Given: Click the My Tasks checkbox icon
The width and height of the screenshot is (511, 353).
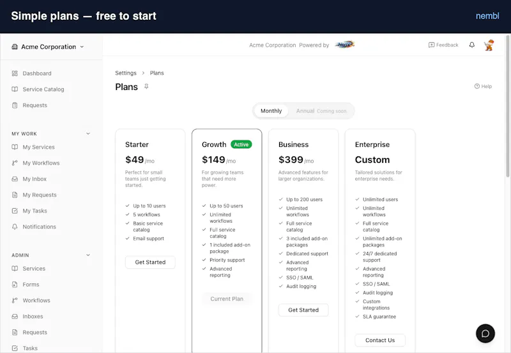Looking at the screenshot, I should coord(15,211).
